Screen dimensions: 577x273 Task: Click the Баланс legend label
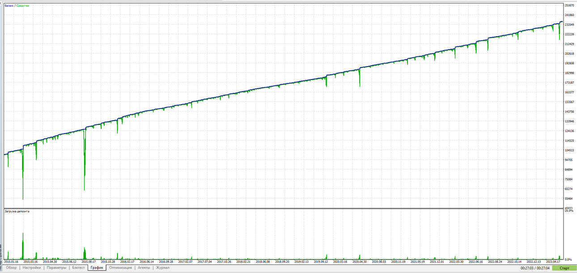click(x=9, y=6)
